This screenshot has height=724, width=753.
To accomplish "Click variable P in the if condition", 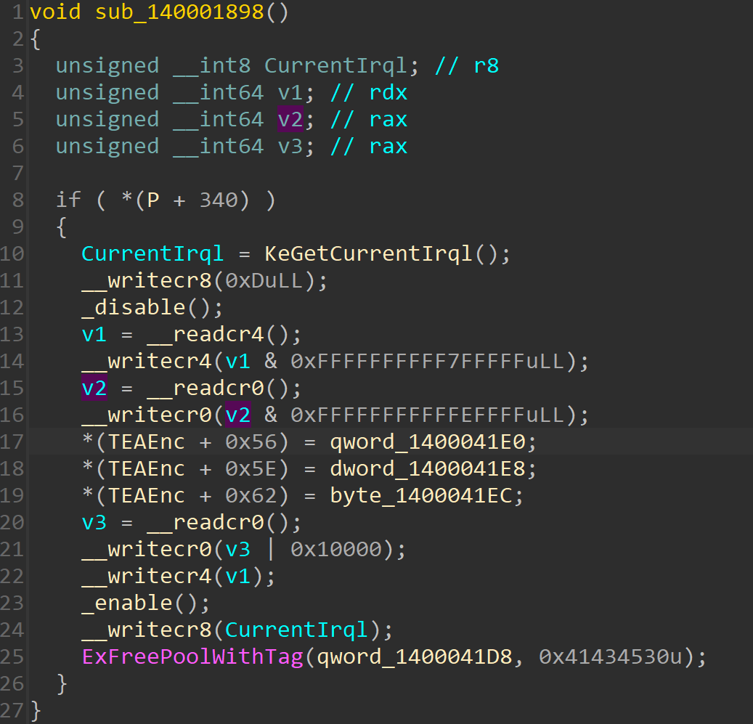I will [x=152, y=200].
